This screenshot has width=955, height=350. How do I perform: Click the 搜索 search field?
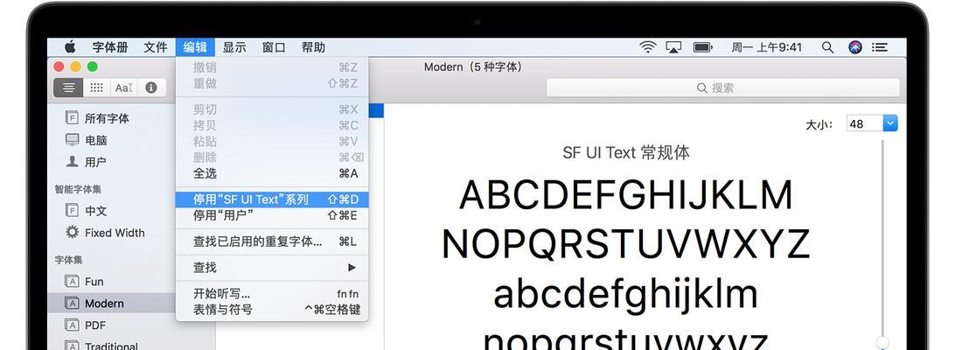(x=723, y=87)
